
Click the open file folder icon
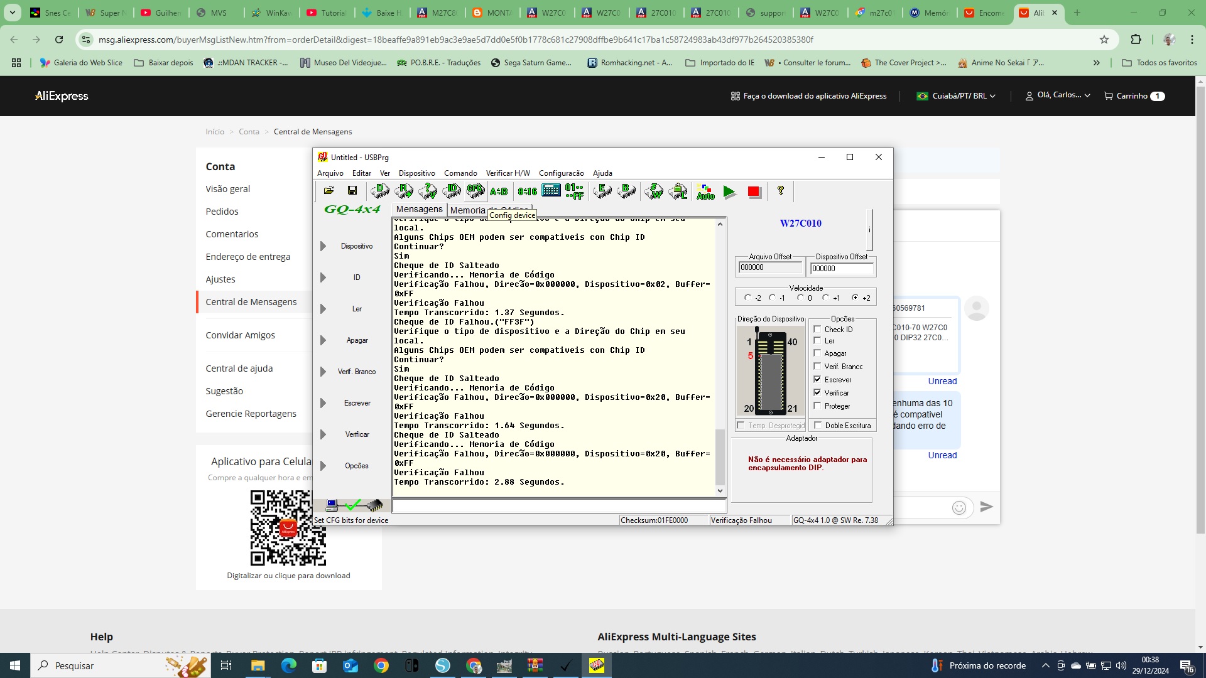point(329,191)
